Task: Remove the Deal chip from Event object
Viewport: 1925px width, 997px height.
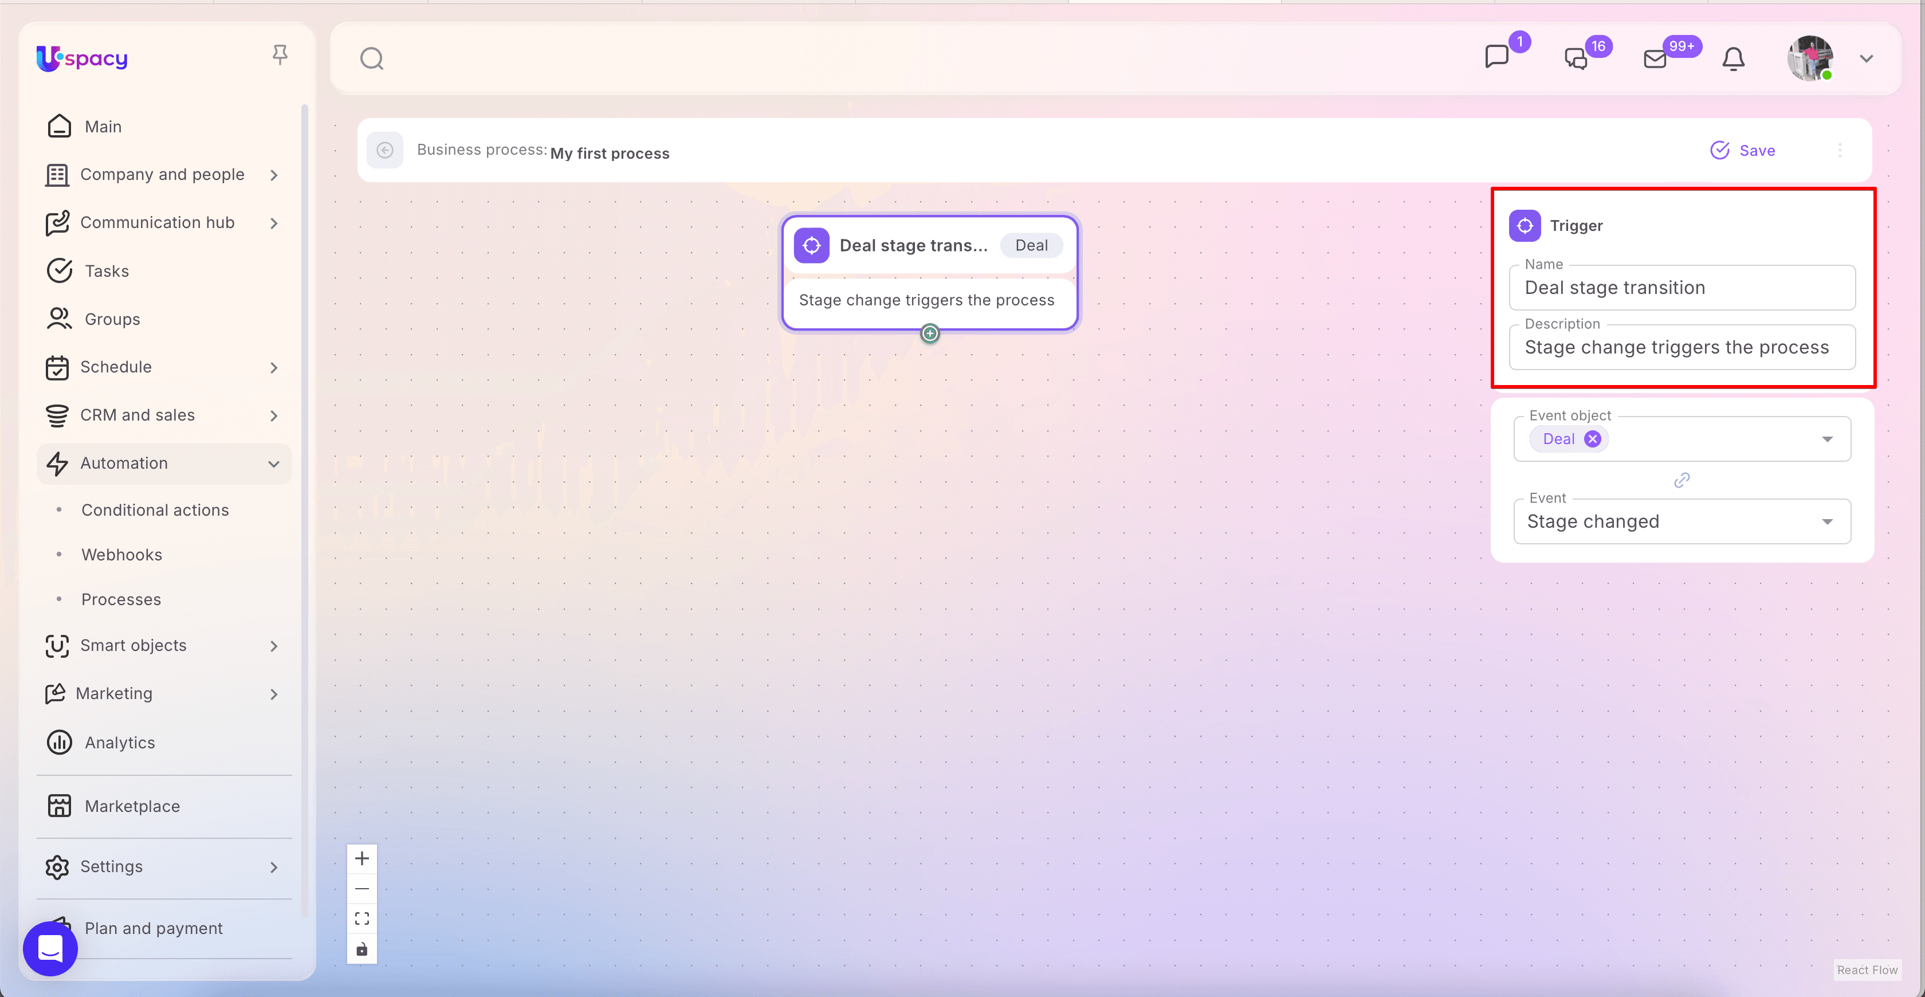Action: pos(1593,439)
